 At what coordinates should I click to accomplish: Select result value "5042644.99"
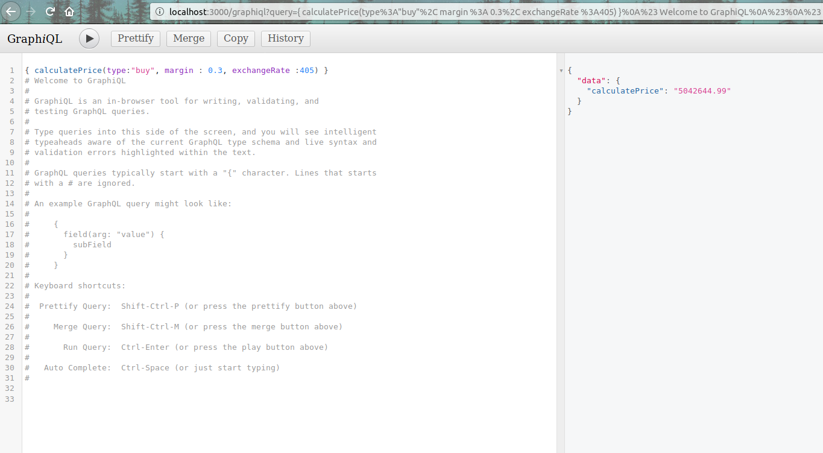pyautogui.click(x=702, y=91)
